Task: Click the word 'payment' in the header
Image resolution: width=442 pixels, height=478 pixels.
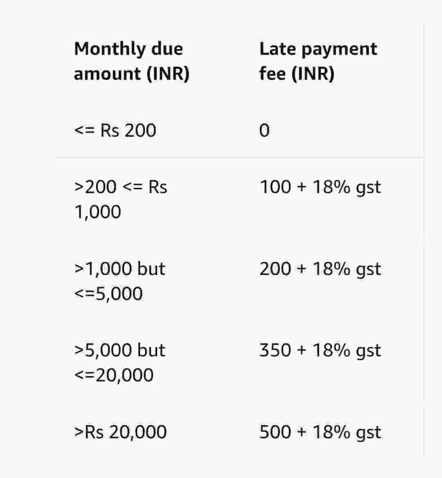Action: pyautogui.click(x=339, y=49)
